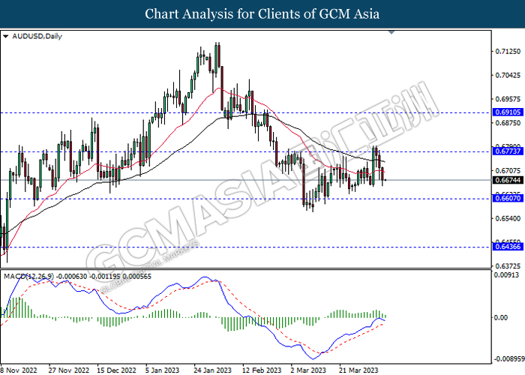Select the 0.67737 price level label
Image resolution: width=525 pixels, height=375 pixels.
point(508,151)
